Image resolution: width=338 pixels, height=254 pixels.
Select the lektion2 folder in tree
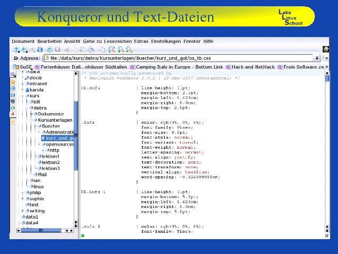click(x=49, y=162)
